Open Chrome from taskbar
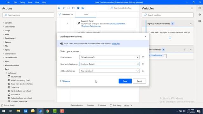203x114 pixels. 47,111
